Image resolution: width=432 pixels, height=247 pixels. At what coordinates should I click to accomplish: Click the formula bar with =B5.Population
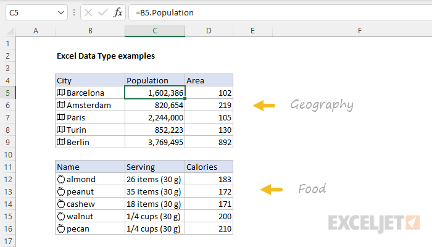click(x=280, y=13)
